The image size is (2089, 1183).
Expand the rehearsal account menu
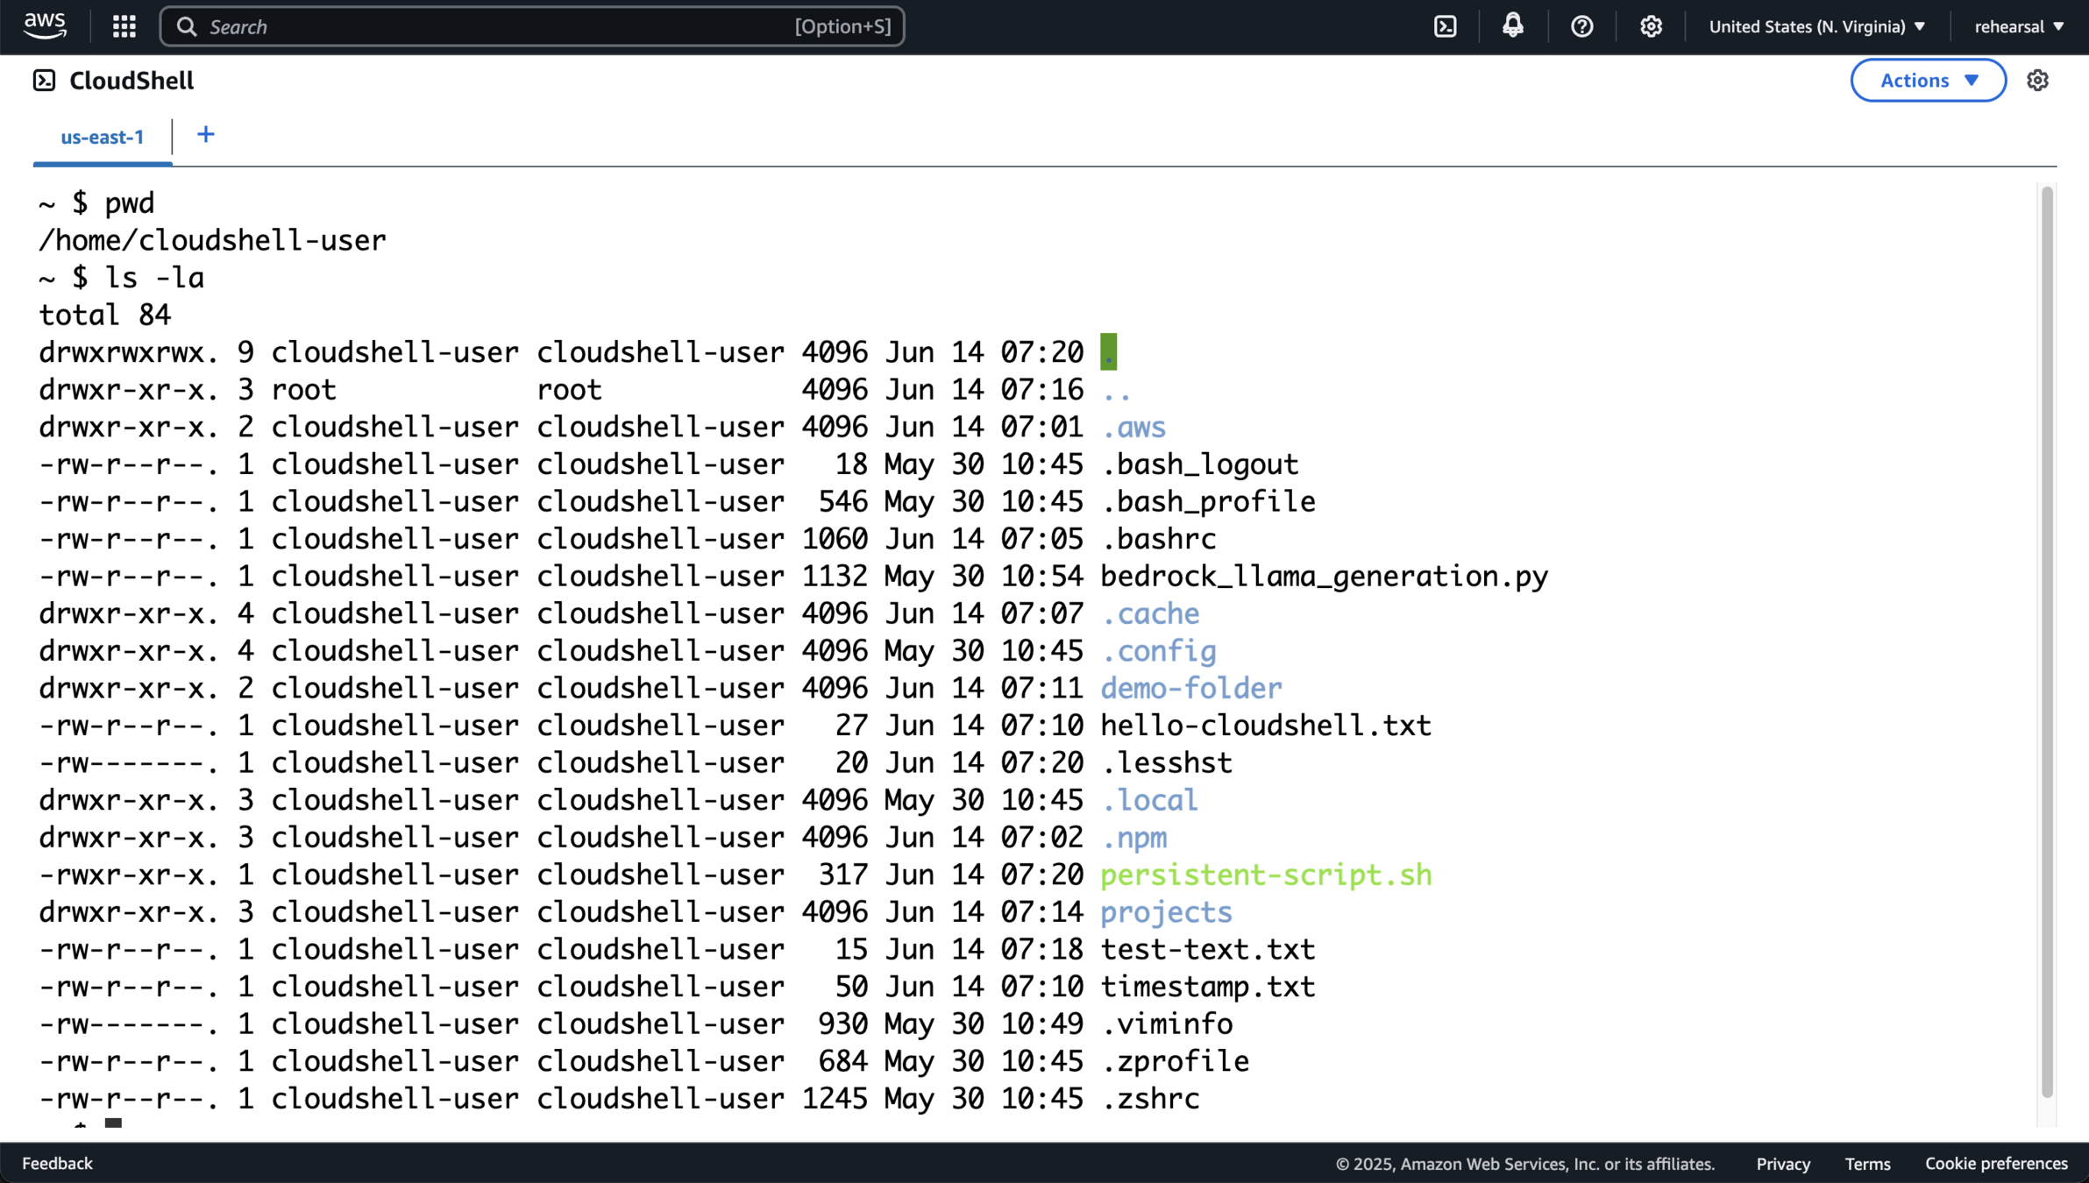click(x=2018, y=26)
